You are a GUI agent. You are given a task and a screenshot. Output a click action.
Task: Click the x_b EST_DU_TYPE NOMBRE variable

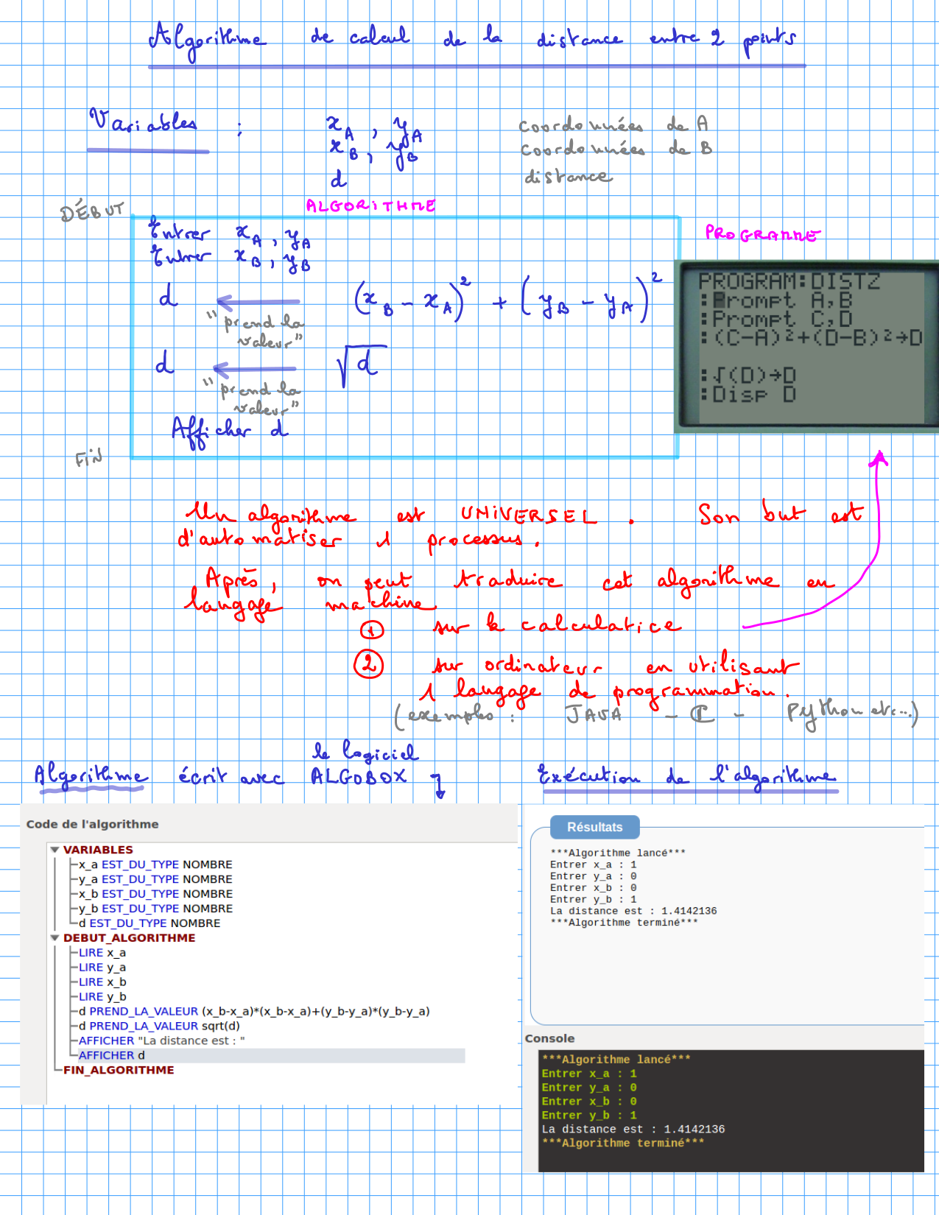155,894
